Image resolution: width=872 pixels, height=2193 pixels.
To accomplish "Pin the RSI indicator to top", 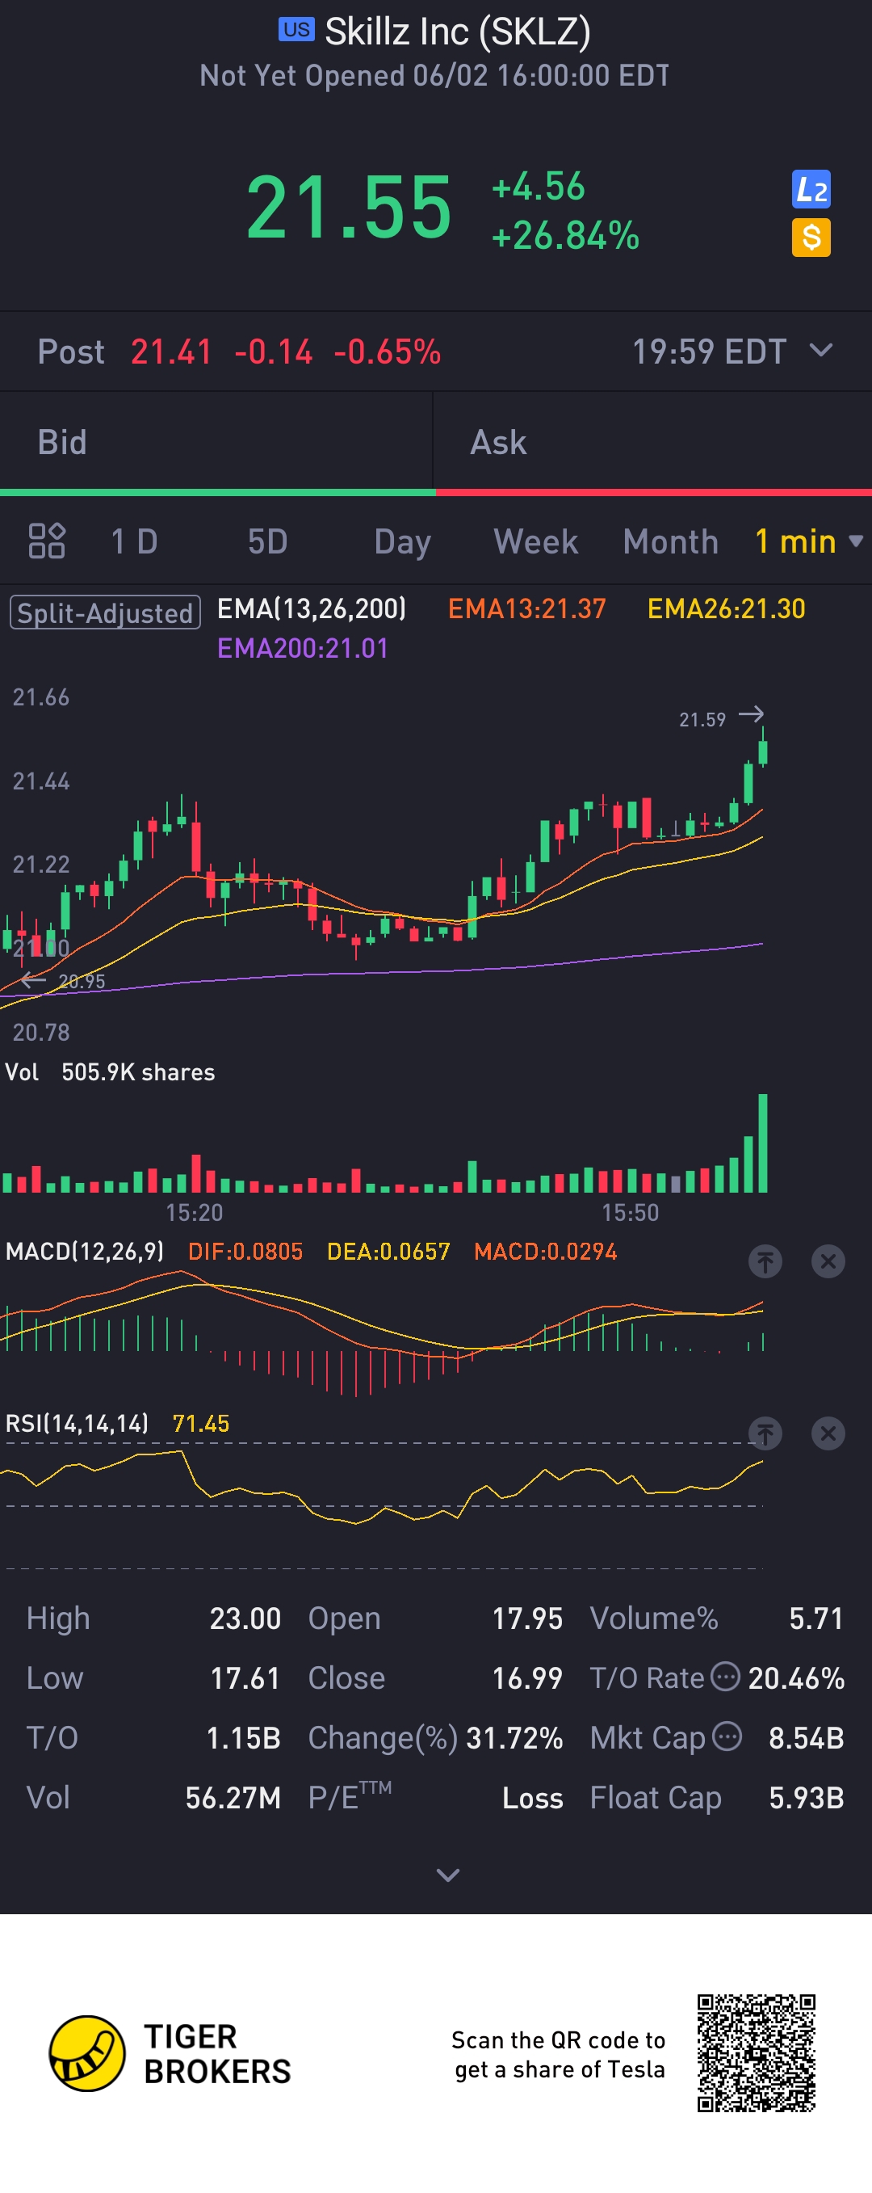I will [765, 1433].
